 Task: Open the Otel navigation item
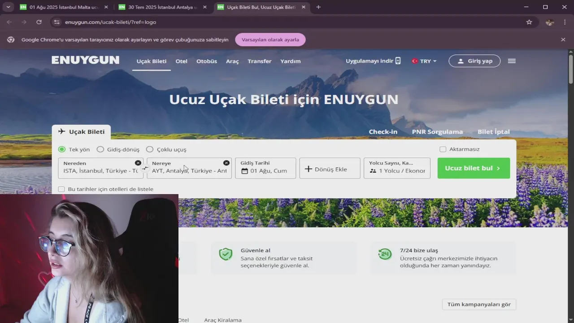click(181, 61)
